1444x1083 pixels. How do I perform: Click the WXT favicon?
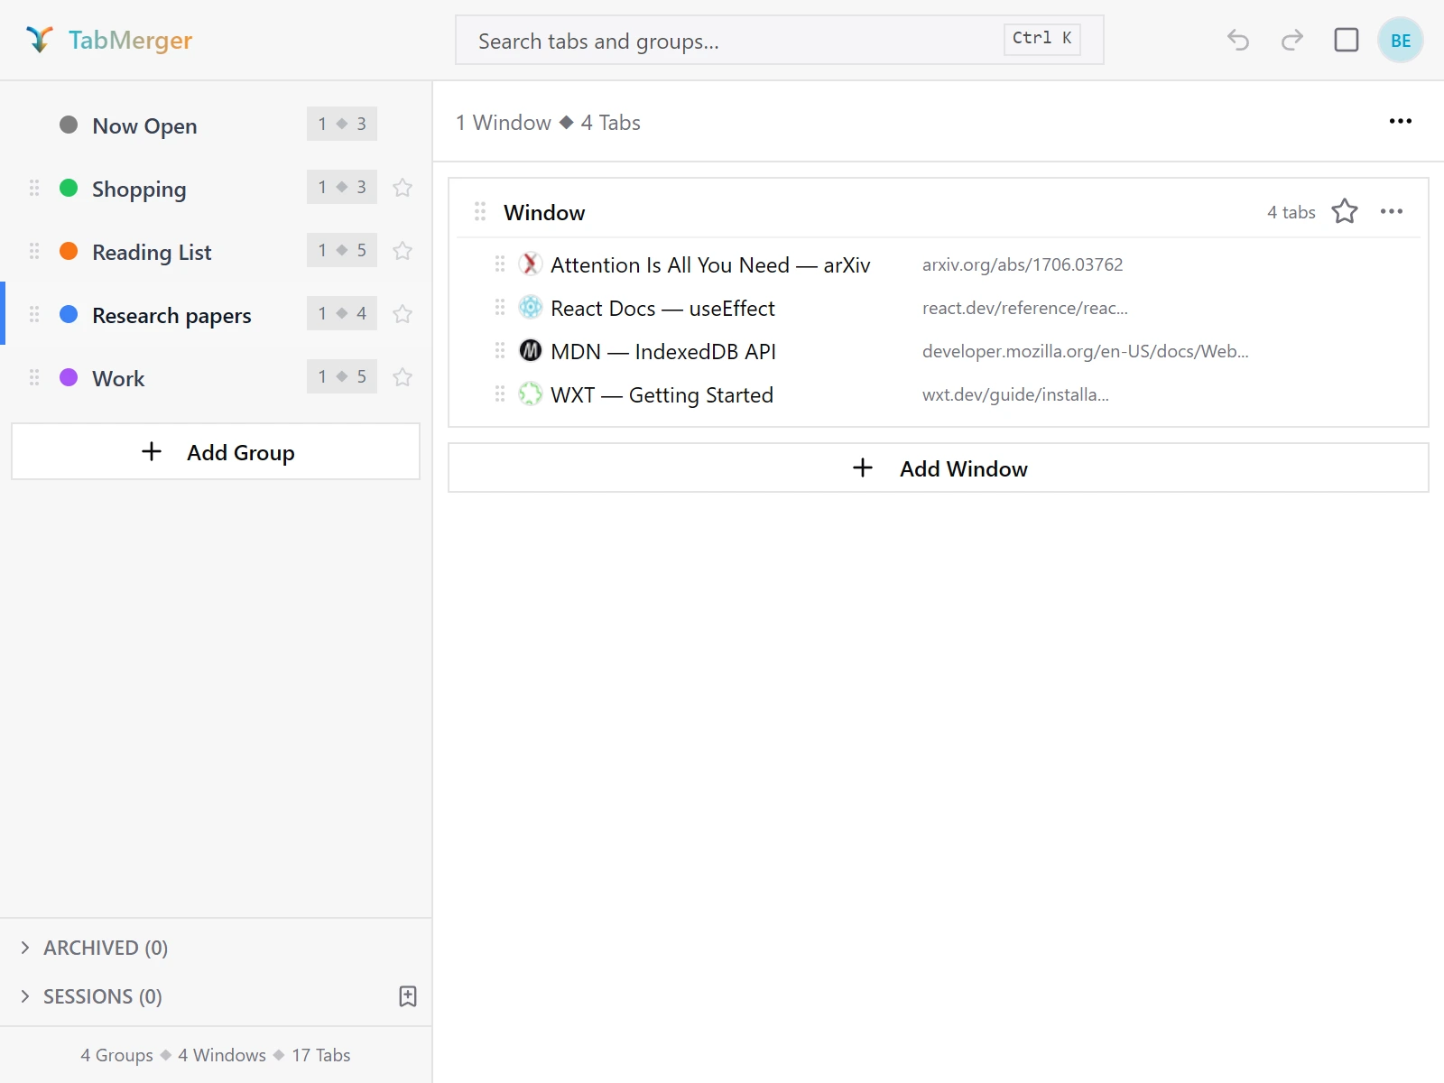coord(531,393)
